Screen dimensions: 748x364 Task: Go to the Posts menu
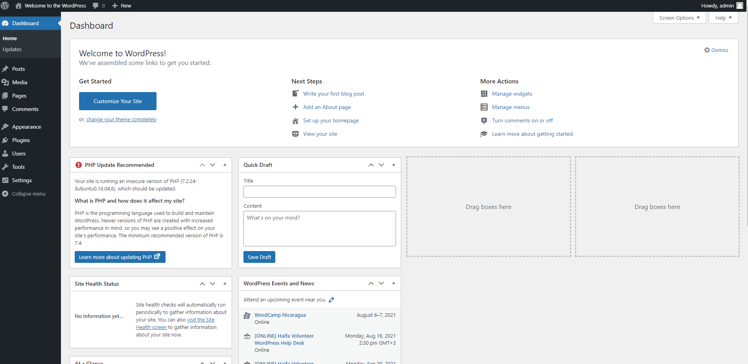pos(30,69)
